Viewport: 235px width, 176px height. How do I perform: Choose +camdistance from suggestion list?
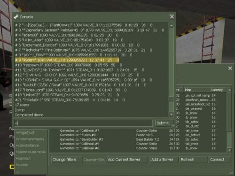[27, 145]
